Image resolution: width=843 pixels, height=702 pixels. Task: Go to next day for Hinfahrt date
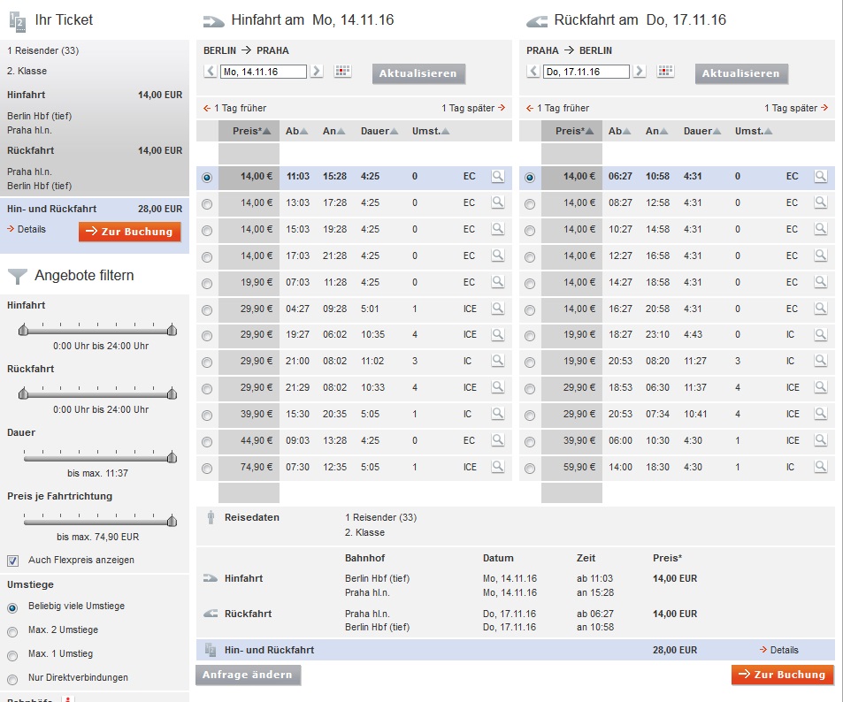(x=317, y=71)
